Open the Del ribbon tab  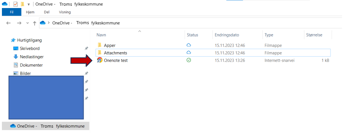click(47, 12)
